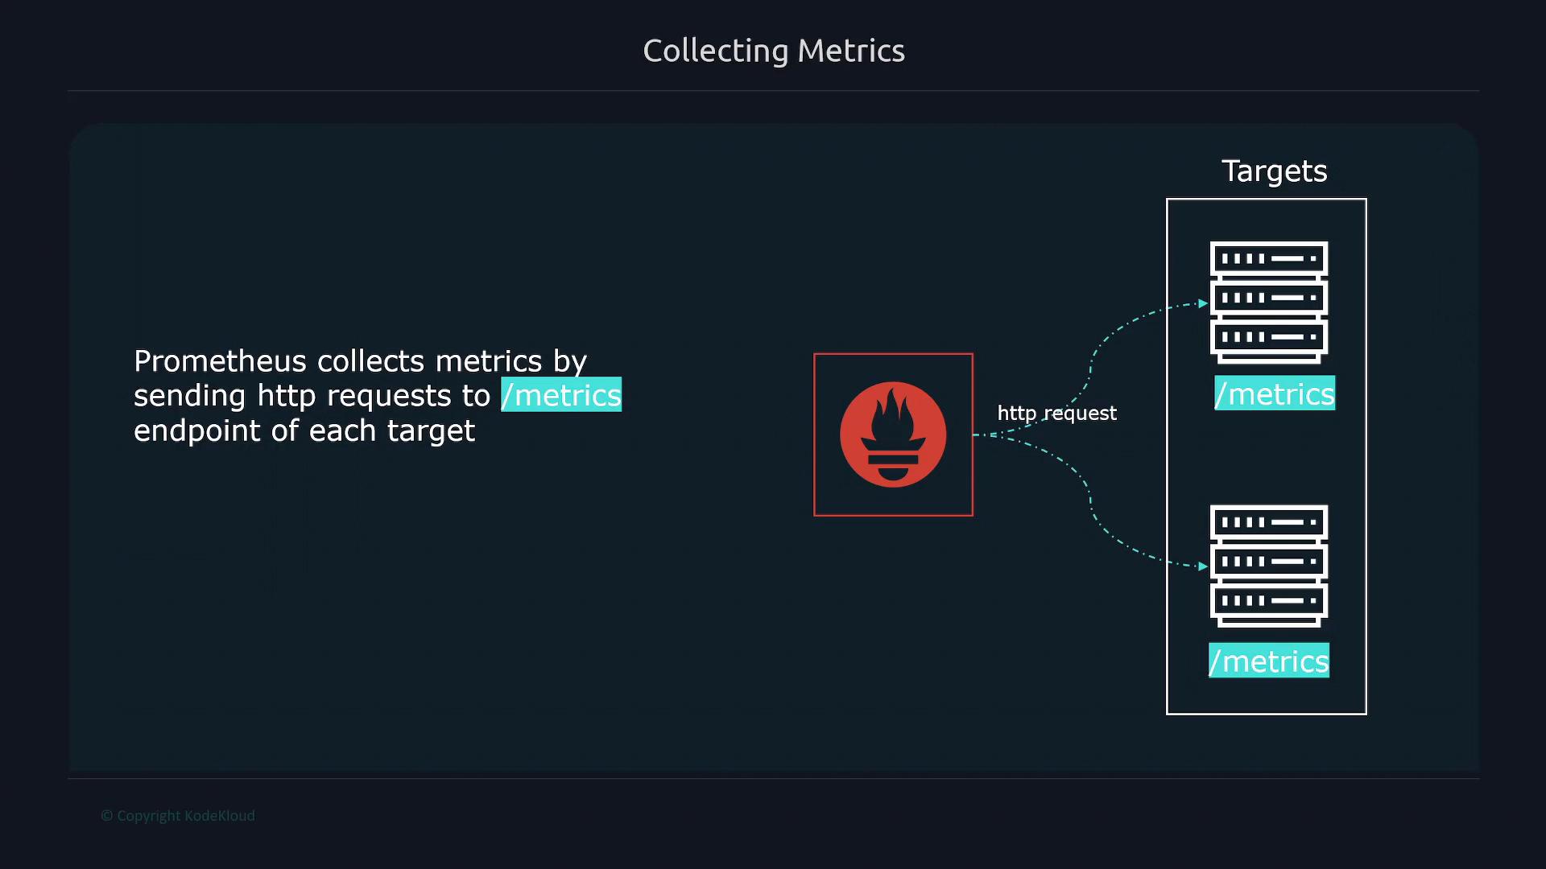This screenshot has width=1546, height=869.
Task: Click the highlighted /metrics word in the sentence
Action: pyautogui.click(x=561, y=395)
